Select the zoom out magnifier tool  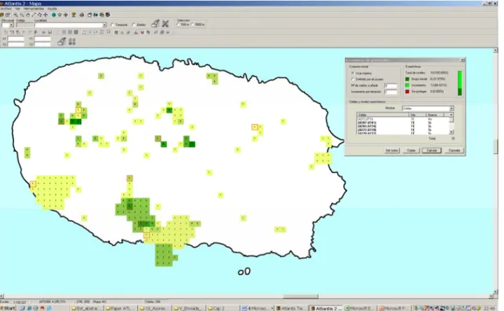click(x=22, y=15)
